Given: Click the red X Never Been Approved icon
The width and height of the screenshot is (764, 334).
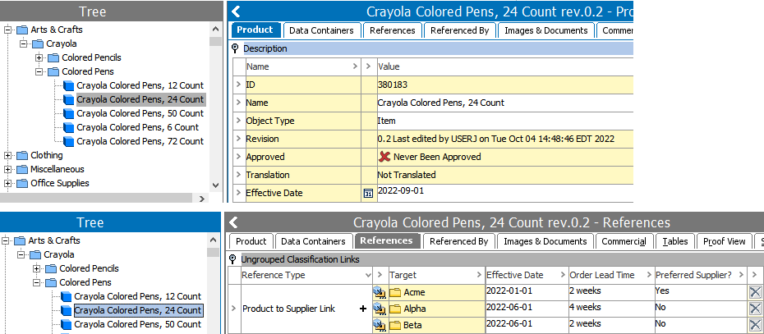Looking at the screenshot, I should pos(384,157).
